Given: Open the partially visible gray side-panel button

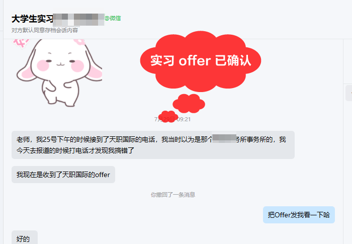Looking at the screenshot, I should click(x=348, y=93).
